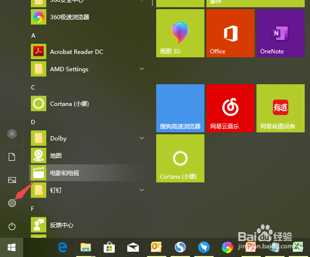Image resolution: width=310 pixels, height=257 pixels.
Task: Open Documents icon in Start sidebar
Action: (x=12, y=157)
